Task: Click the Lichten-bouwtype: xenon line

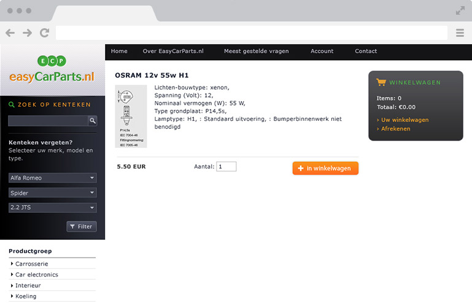Action: coord(192,88)
